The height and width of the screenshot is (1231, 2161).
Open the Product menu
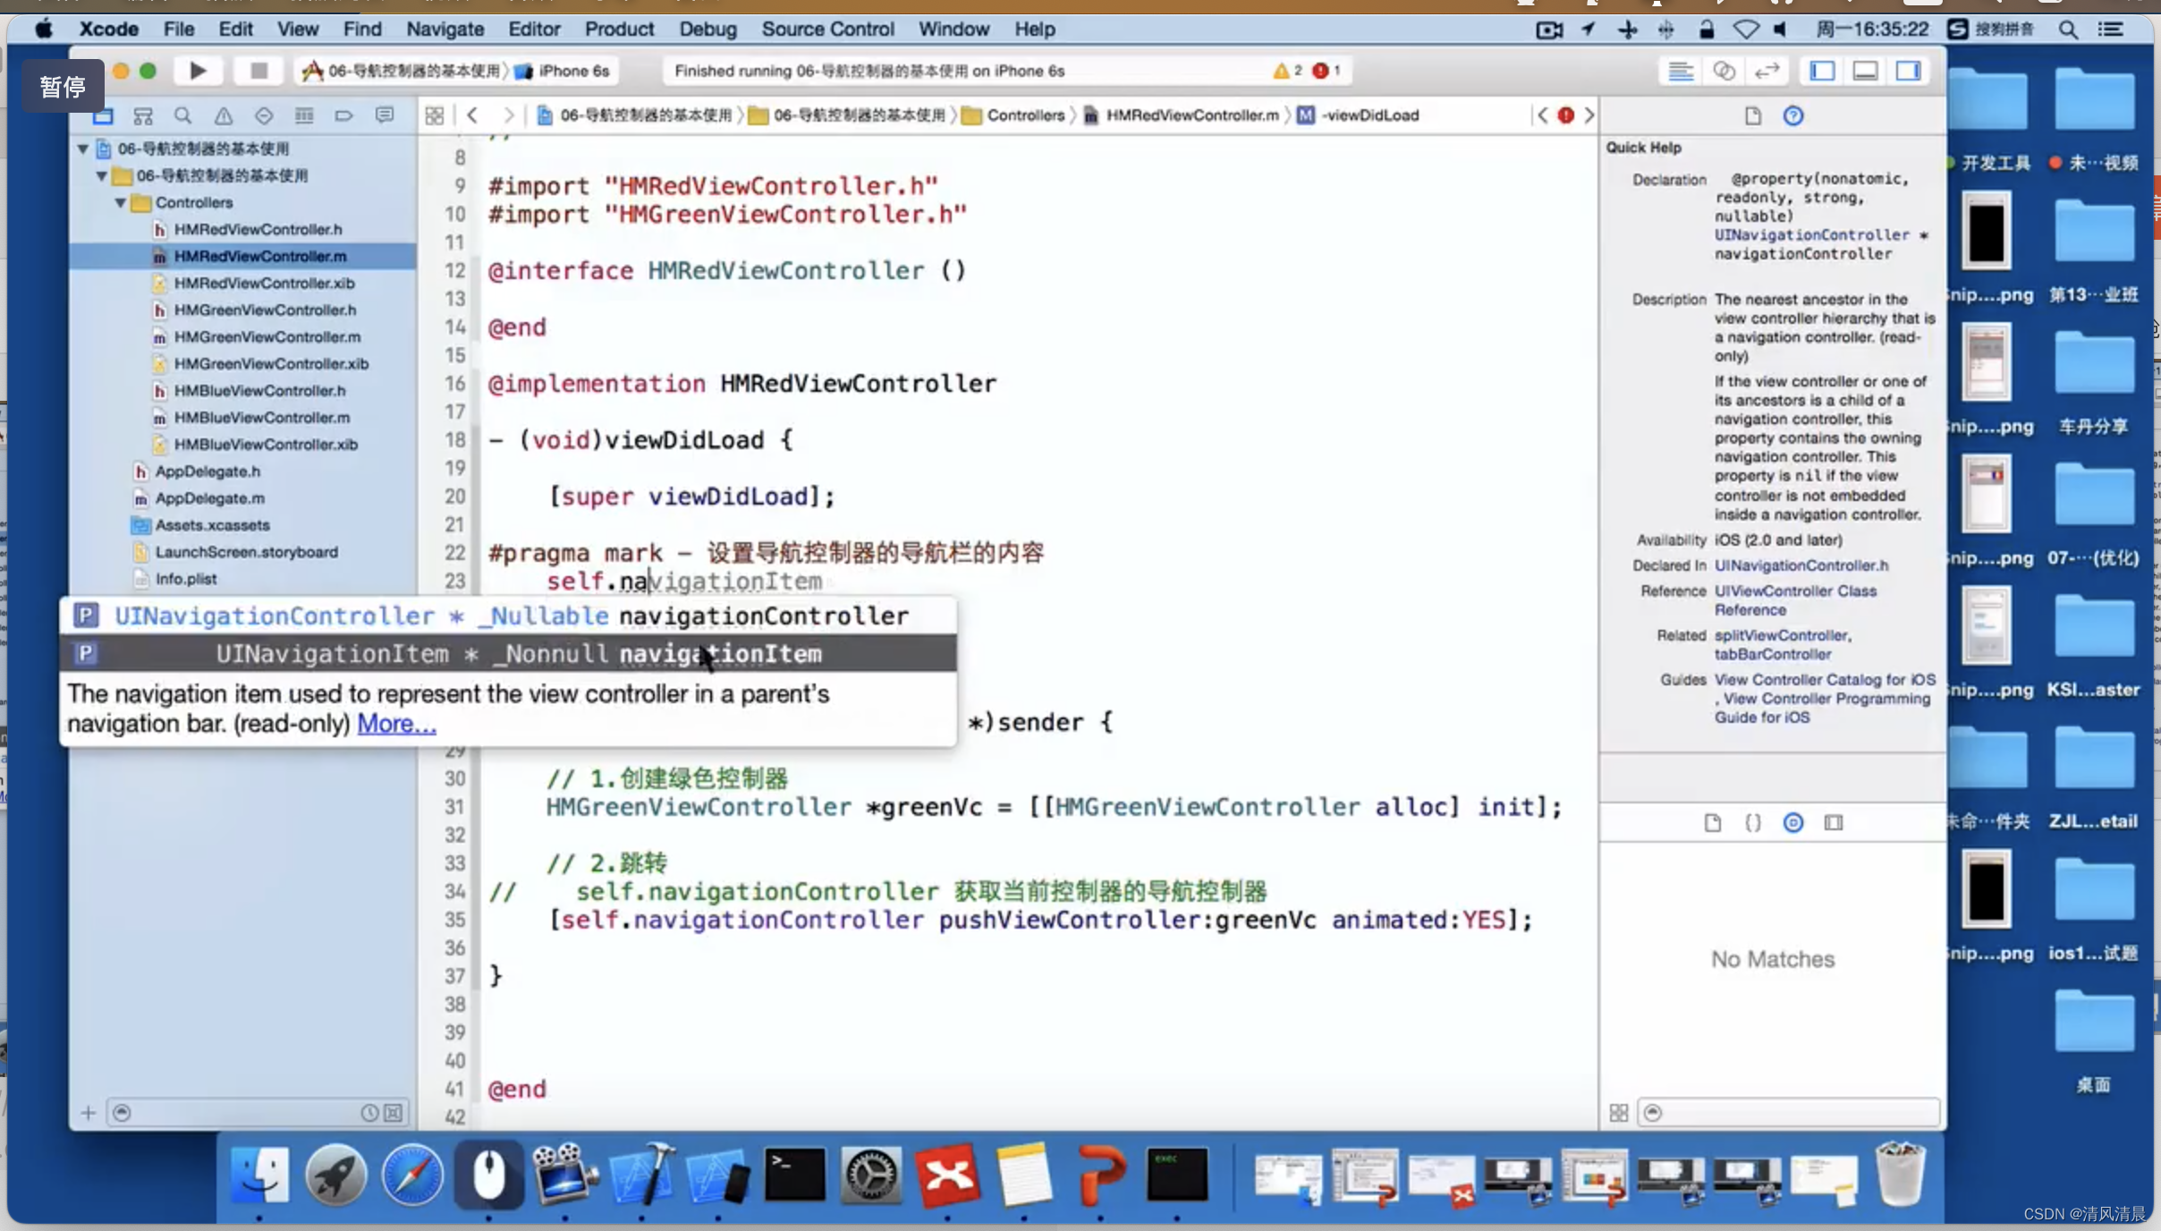(x=619, y=29)
